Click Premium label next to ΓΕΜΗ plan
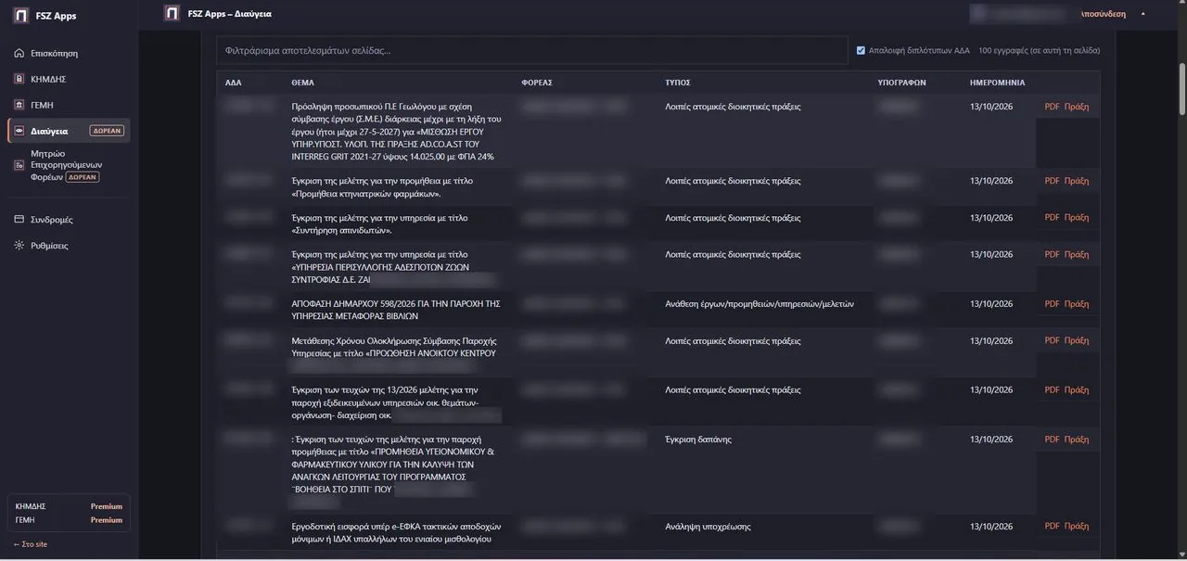1187x561 pixels. (x=107, y=520)
